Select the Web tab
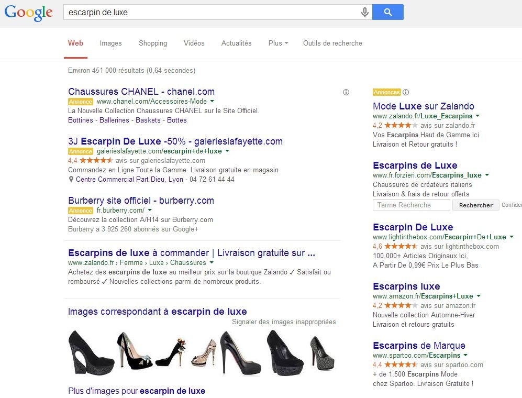This screenshot has height=398, width=522. point(75,43)
